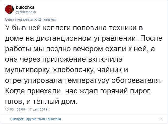Click the like count 63
Image resolution: width=168 pixels, height=124 pixels.
pyautogui.click(x=12, y=109)
